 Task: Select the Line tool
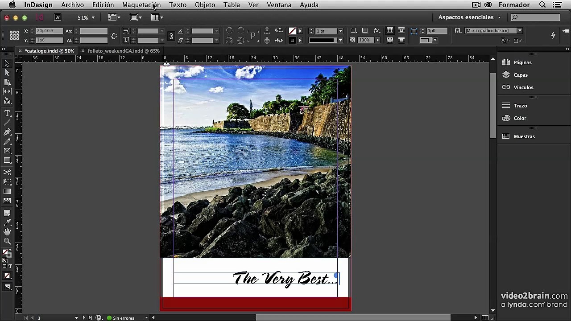[7, 123]
